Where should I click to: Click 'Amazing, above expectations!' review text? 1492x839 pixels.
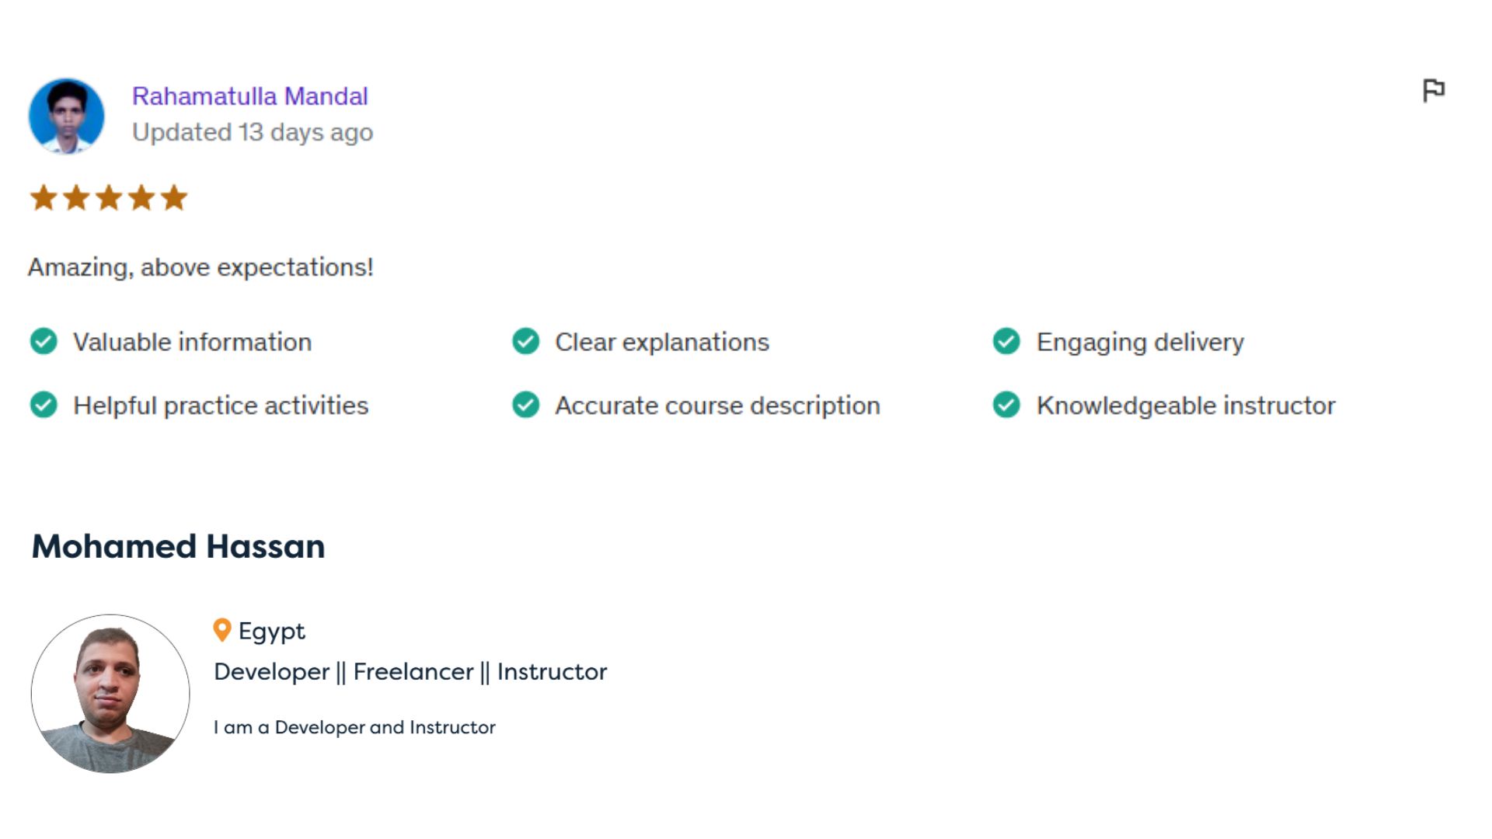click(200, 267)
